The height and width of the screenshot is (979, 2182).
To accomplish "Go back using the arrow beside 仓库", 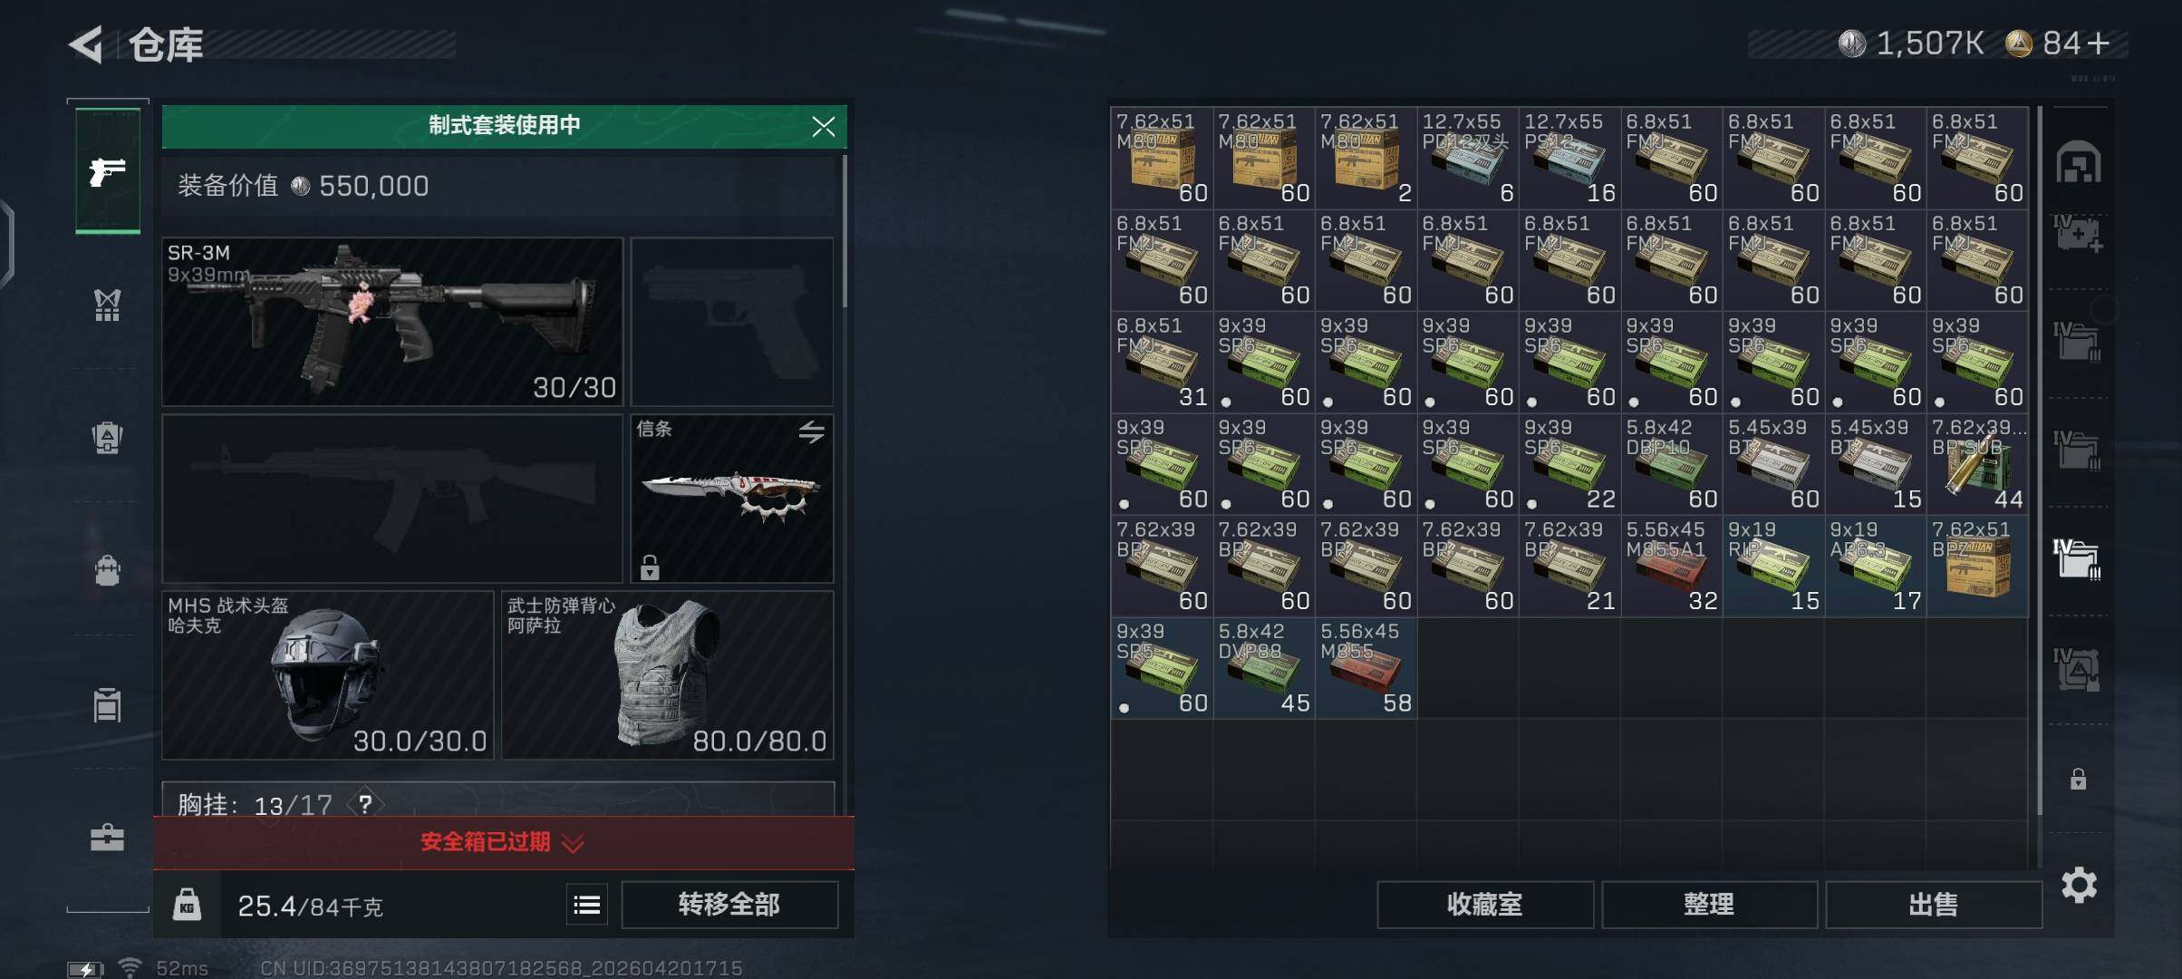I will [x=86, y=44].
